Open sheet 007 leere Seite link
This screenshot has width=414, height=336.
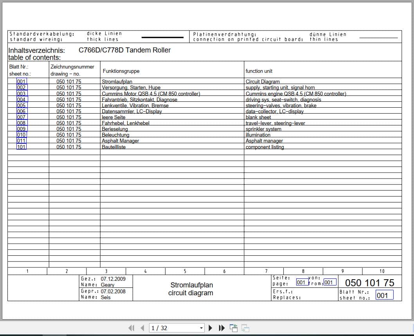click(x=22, y=117)
